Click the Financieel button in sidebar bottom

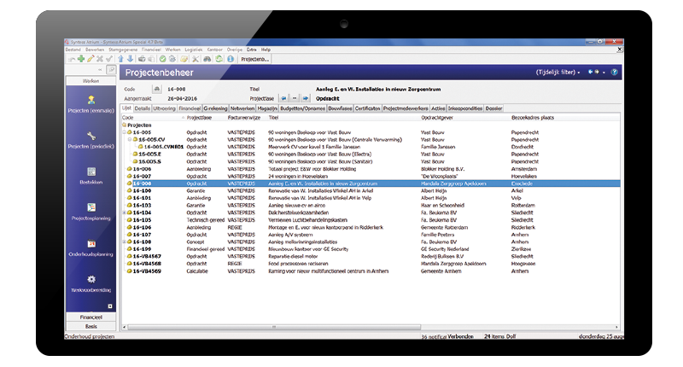pos(90,317)
